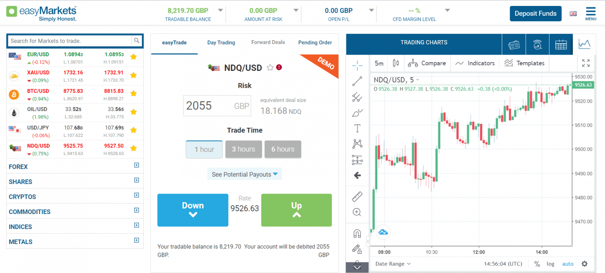The height and width of the screenshot is (273, 605).
Task: Enable log scale on the chart
Action: coord(550,264)
